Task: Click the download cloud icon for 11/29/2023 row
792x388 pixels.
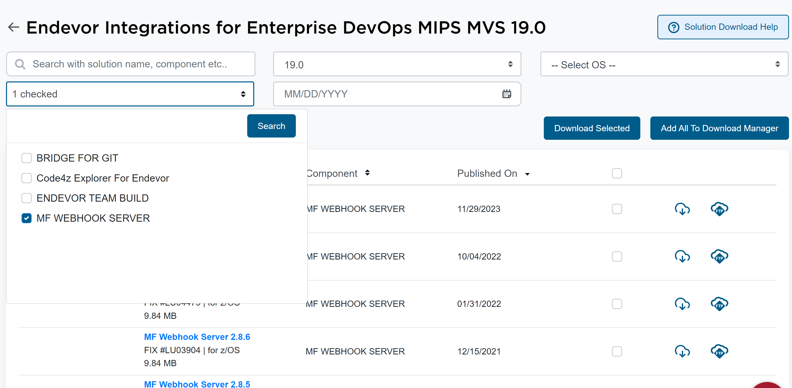Action: pyautogui.click(x=682, y=209)
